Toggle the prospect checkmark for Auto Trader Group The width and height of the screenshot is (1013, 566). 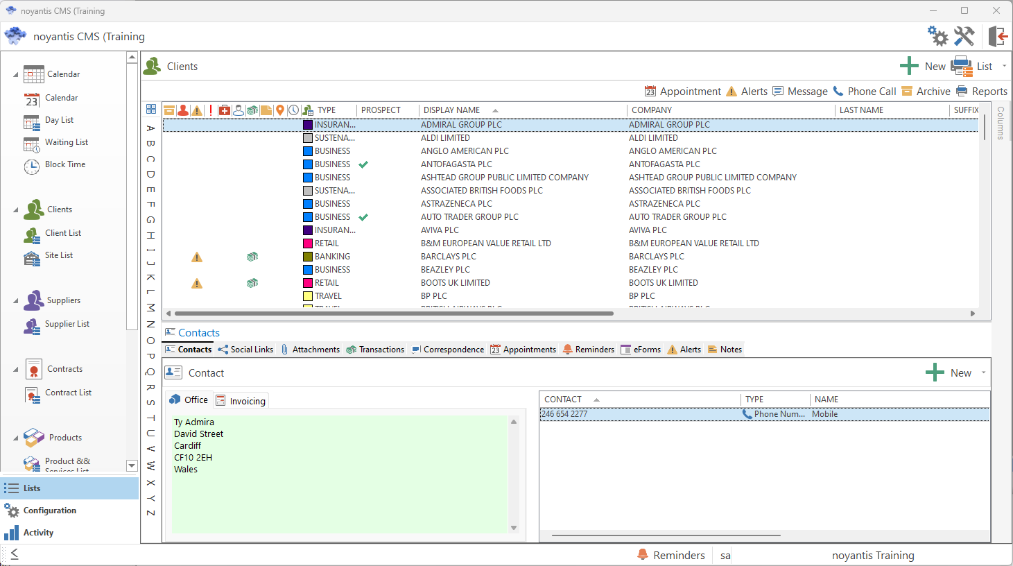tap(363, 218)
